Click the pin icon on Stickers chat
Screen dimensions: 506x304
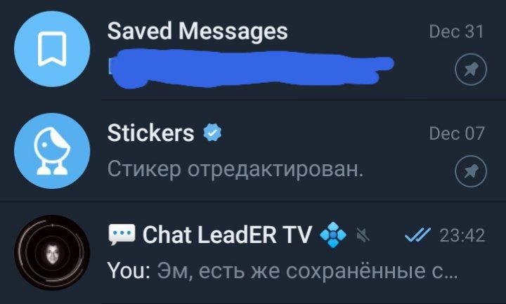tap(470, 171)
